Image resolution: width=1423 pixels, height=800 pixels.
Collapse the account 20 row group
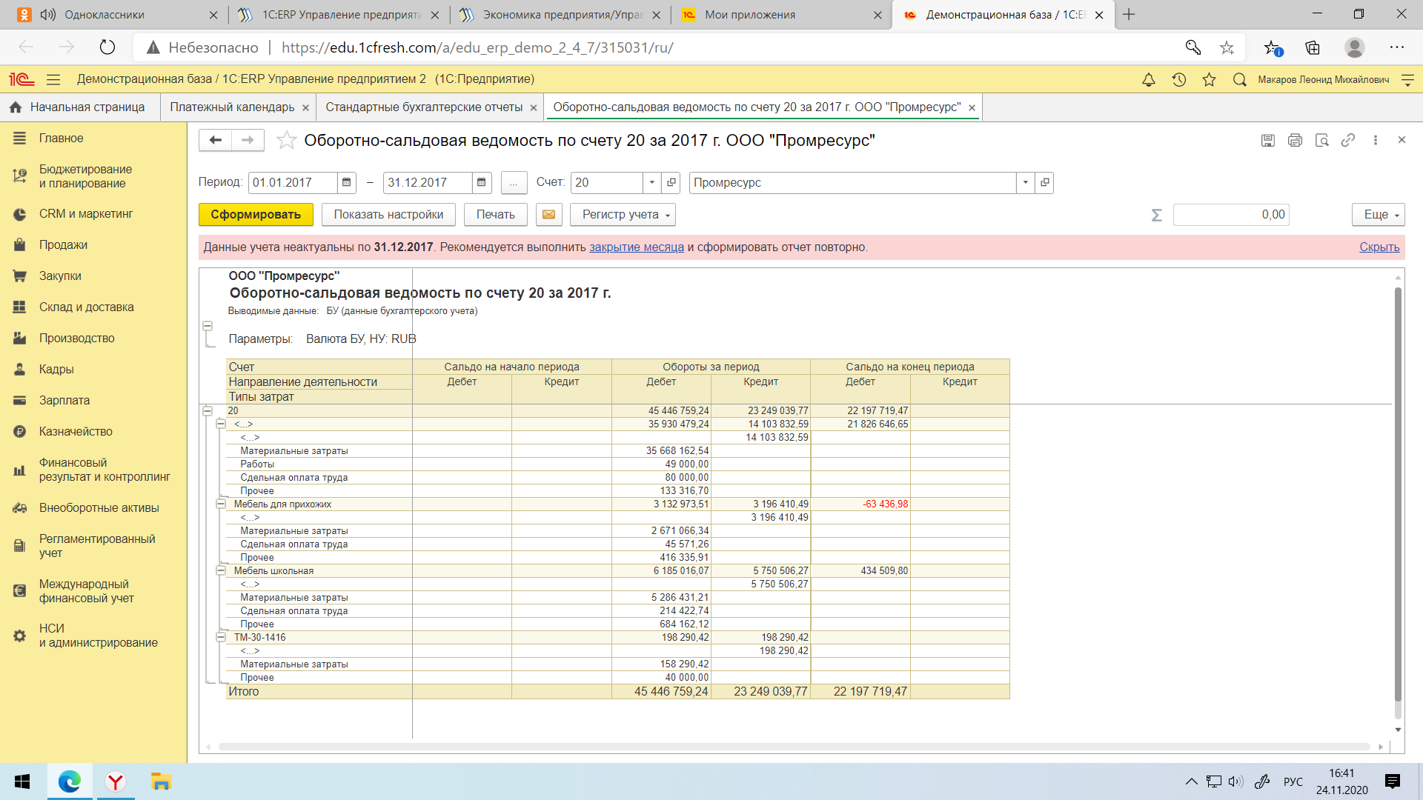(208, 410)
